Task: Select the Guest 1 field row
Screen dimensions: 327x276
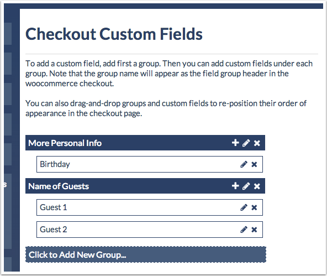Action: 150,207
